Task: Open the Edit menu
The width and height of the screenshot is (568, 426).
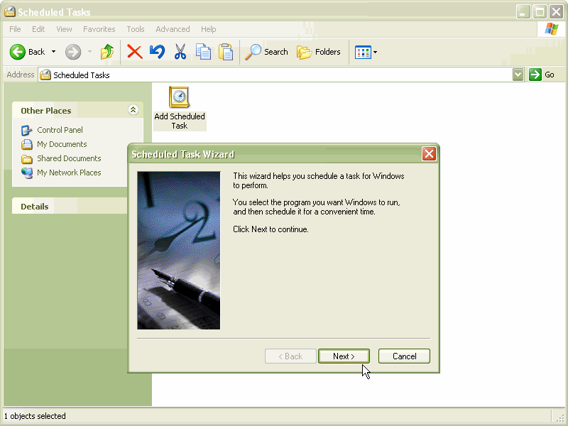Action: pyautogui.click(x=38, y=29)
